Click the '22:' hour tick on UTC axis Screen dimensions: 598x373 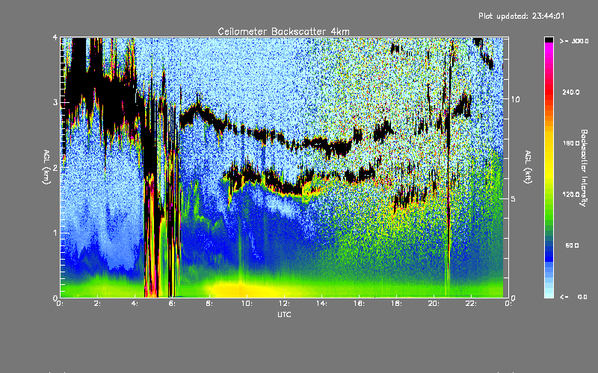pos(471,304)
